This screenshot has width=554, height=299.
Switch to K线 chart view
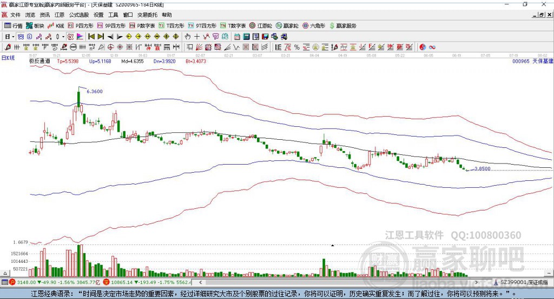click(56, 26)
